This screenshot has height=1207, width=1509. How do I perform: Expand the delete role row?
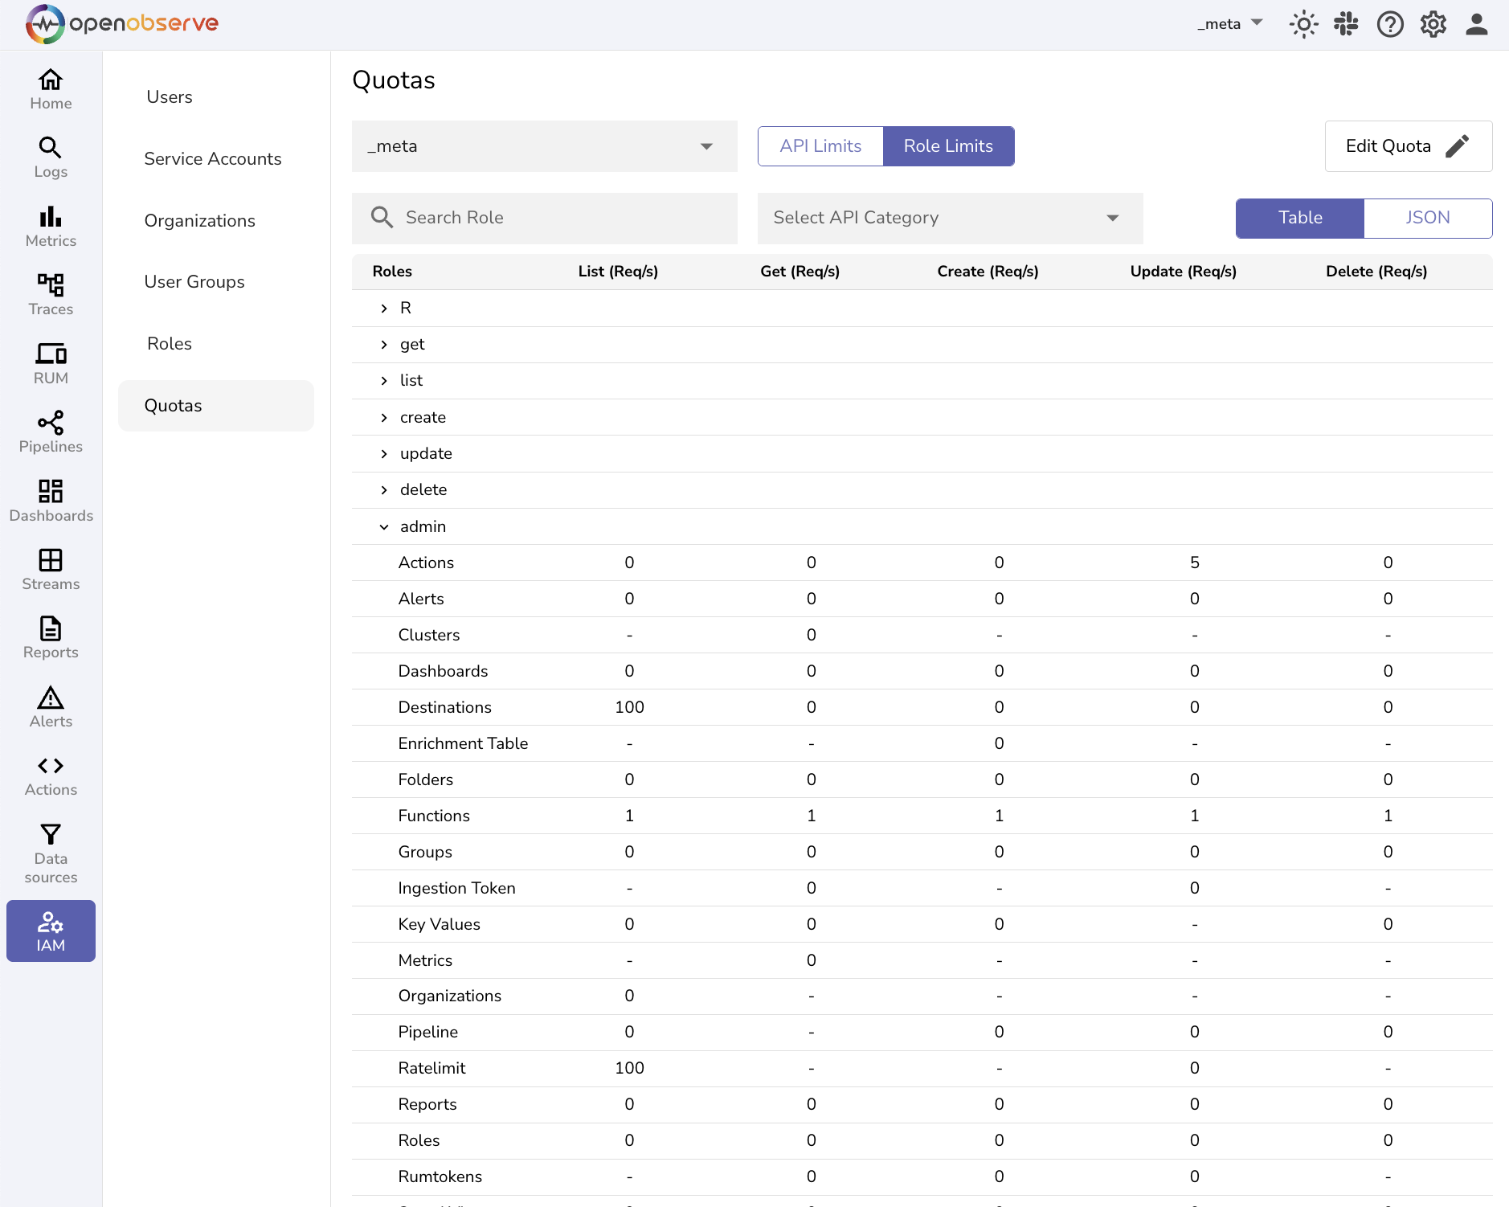[384, 490]
